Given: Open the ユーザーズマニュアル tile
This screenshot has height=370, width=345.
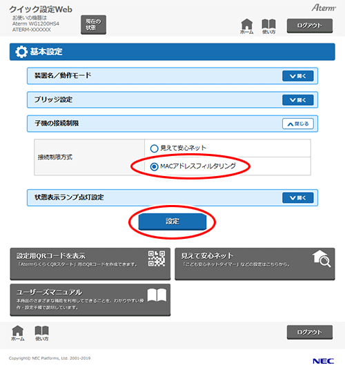Looking at the screenshot, I should coord(90,300).
